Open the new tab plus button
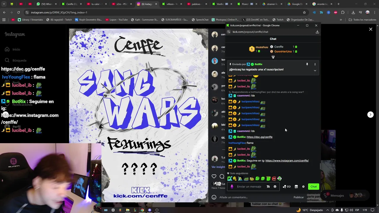 [338, 4]
